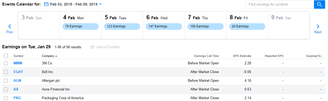The width and height of the screenshot is (328, 101).
Task: Sort by EPS Estimate column header
Action: (x=242, y=56)
